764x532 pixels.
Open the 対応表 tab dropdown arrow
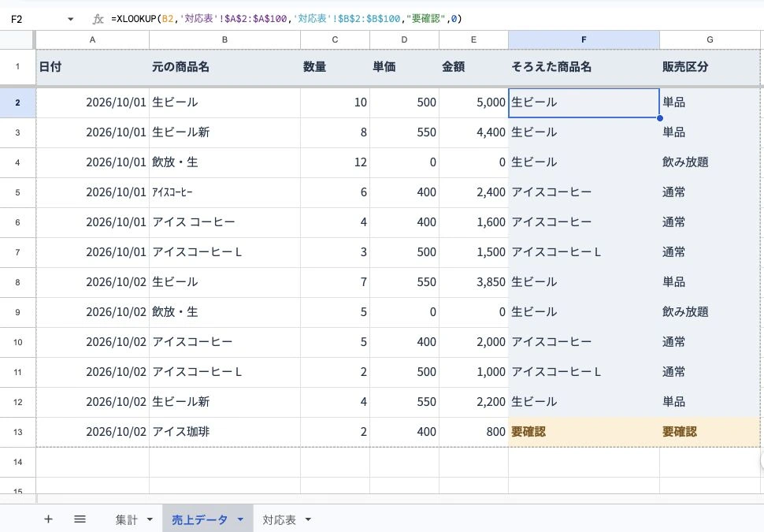(x=308, y=520)
